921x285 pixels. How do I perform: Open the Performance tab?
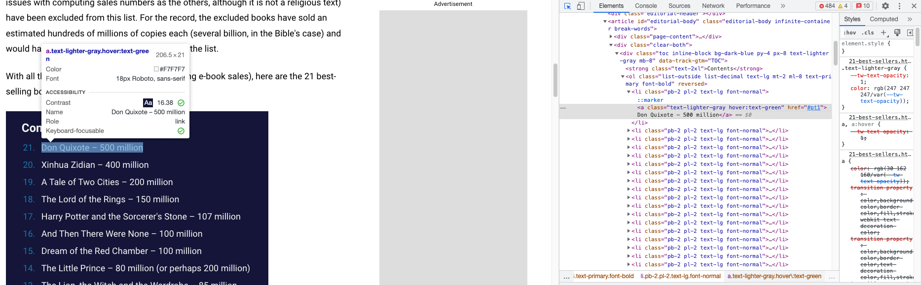coord(753,6)
